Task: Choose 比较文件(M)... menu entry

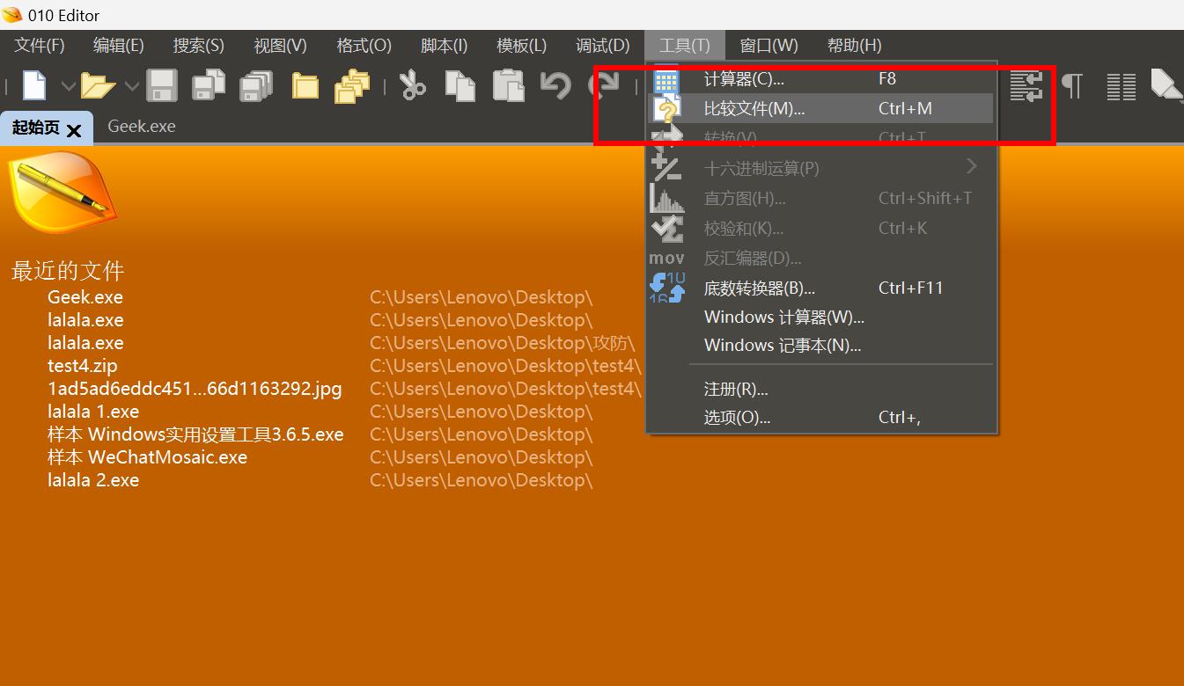Action: coord(820,108)
